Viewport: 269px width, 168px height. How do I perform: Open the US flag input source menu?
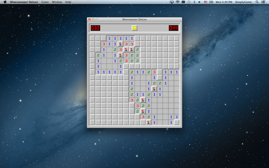[205, 2]
